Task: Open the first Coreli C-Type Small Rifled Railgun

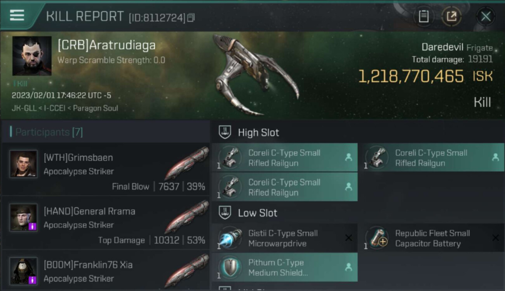Action: [284, 158]
